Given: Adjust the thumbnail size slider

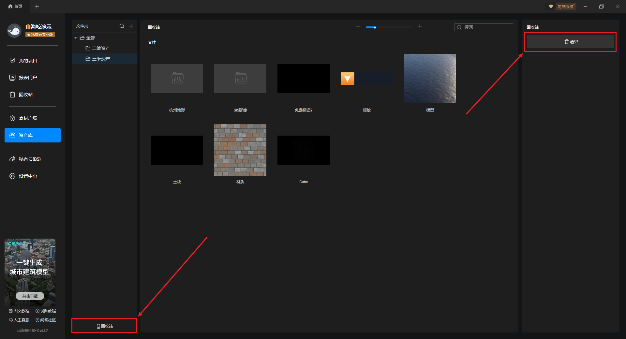Looking at the screenshot, I should click(x=375, y=27).
